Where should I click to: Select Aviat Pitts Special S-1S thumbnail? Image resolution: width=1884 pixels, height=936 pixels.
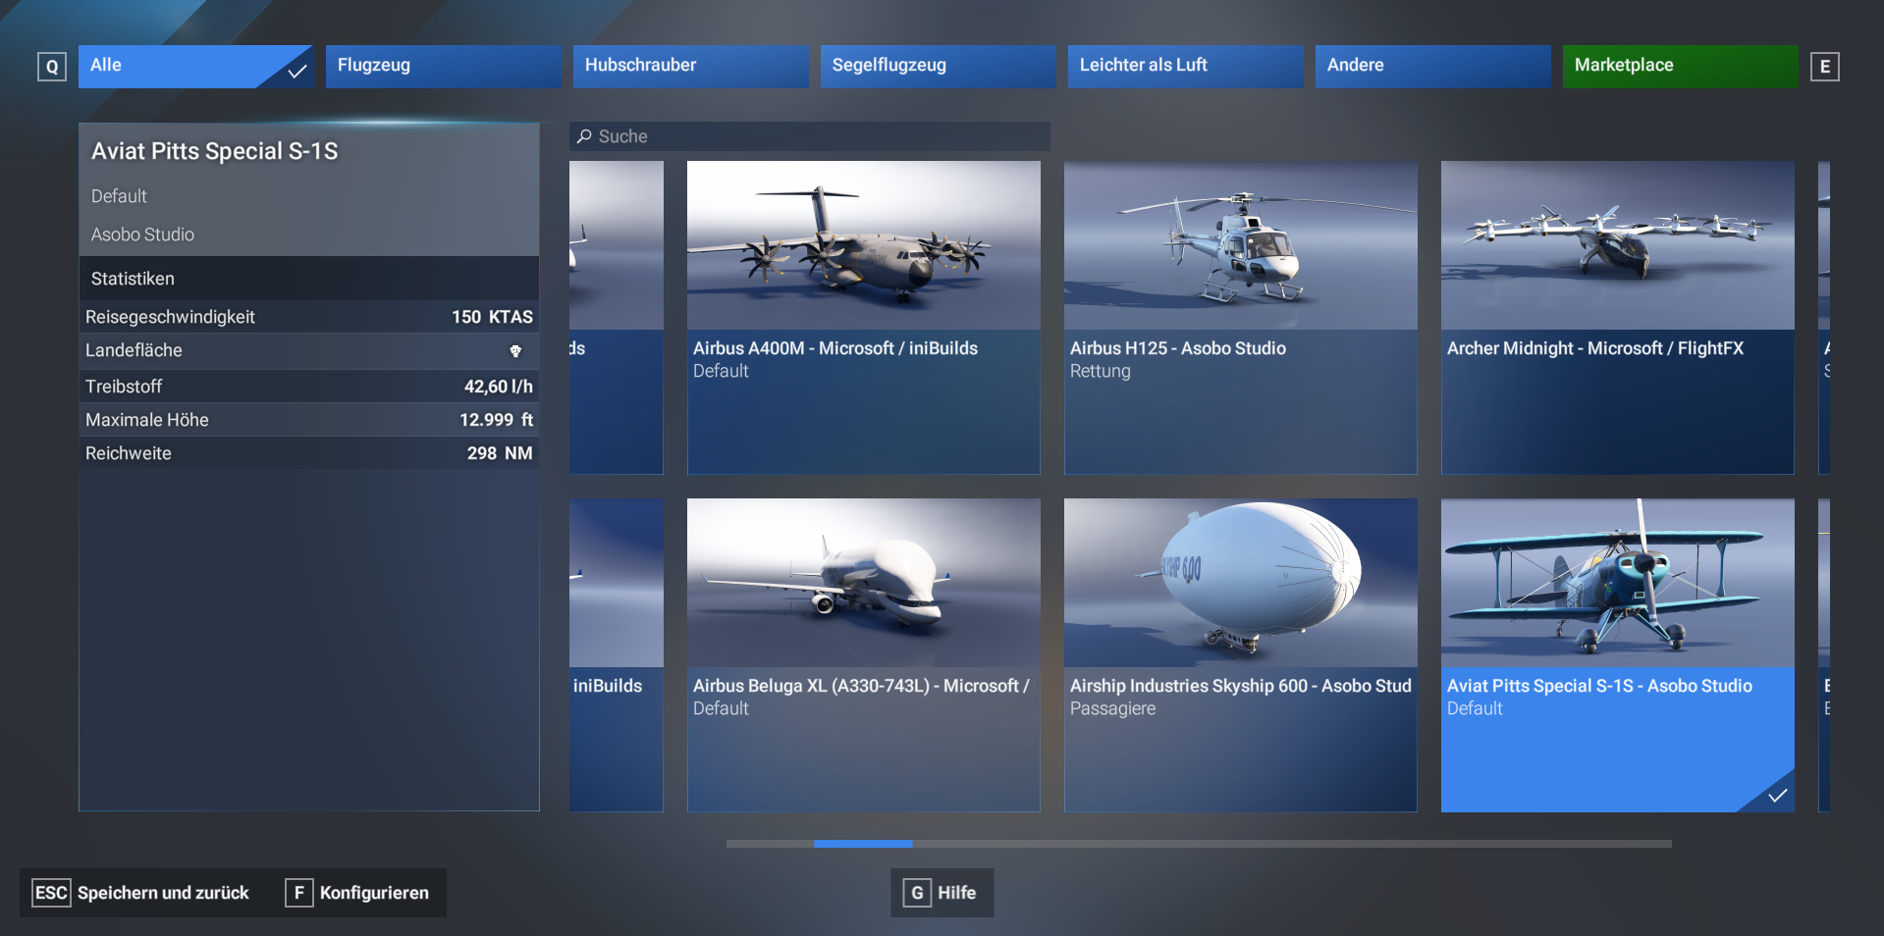coord(1618,583)
